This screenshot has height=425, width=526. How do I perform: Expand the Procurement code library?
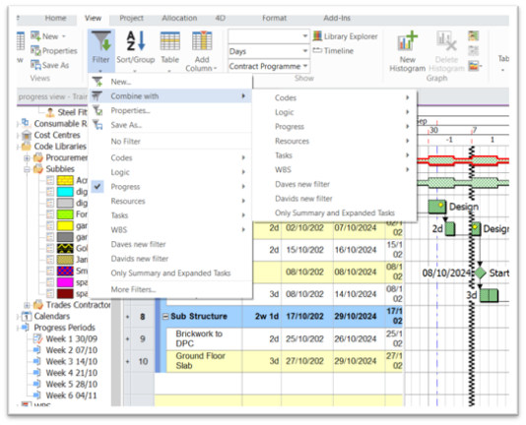(27, 157)
